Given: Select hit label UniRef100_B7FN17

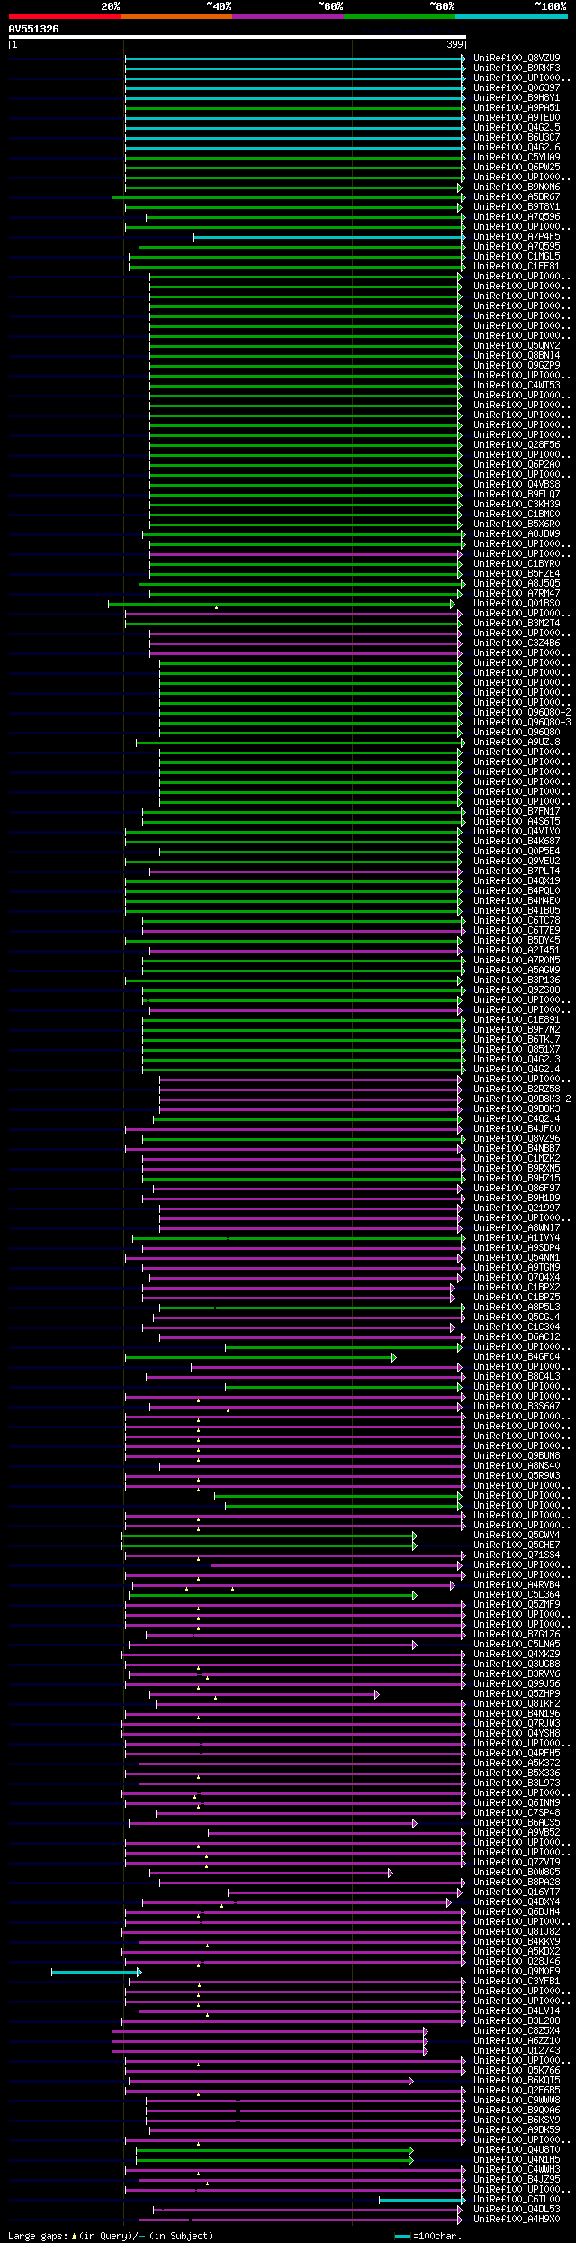Looking at the screenshot, I should pos(517,812).
